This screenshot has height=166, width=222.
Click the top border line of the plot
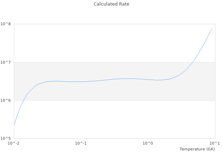point(114,24)
